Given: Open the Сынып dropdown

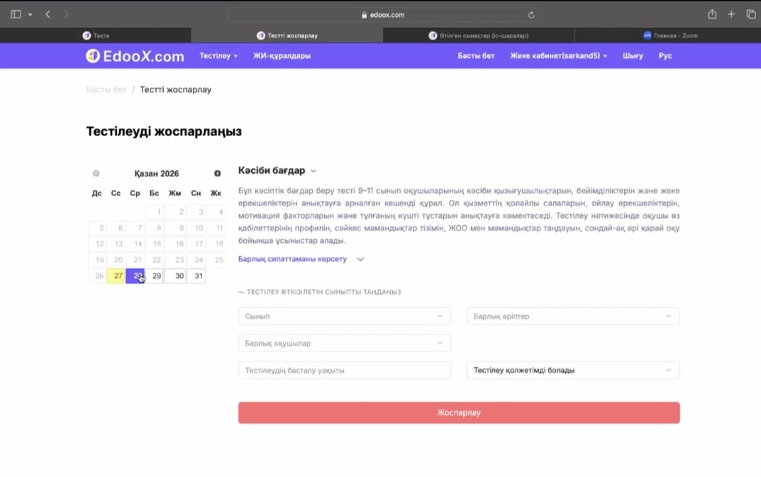Looking at the screenshot, I should pos(345,316).
